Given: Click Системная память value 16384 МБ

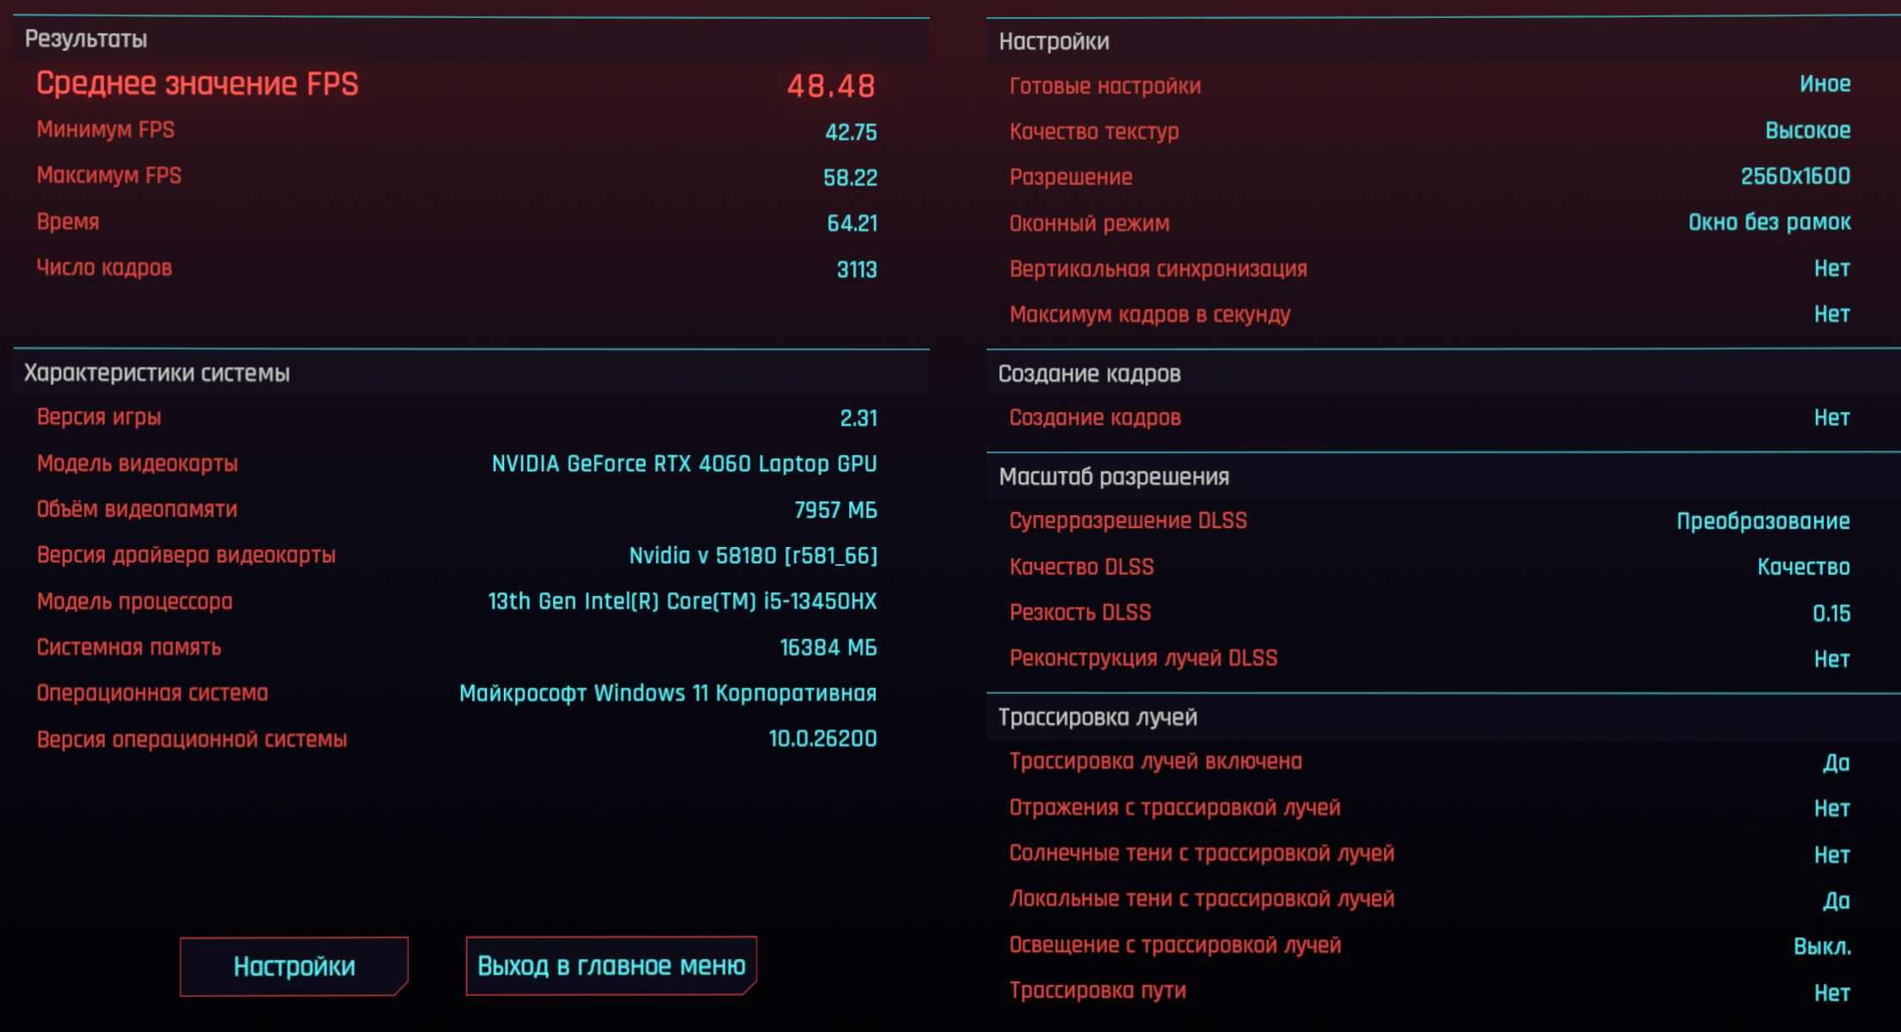Looking at the screenshot, I should [x=827, y=648].
